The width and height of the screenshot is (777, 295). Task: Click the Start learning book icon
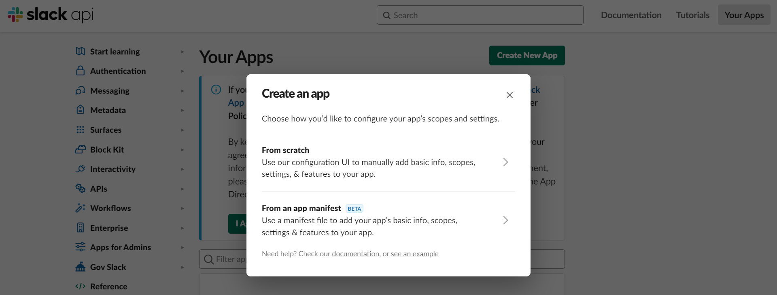(80, 51)
